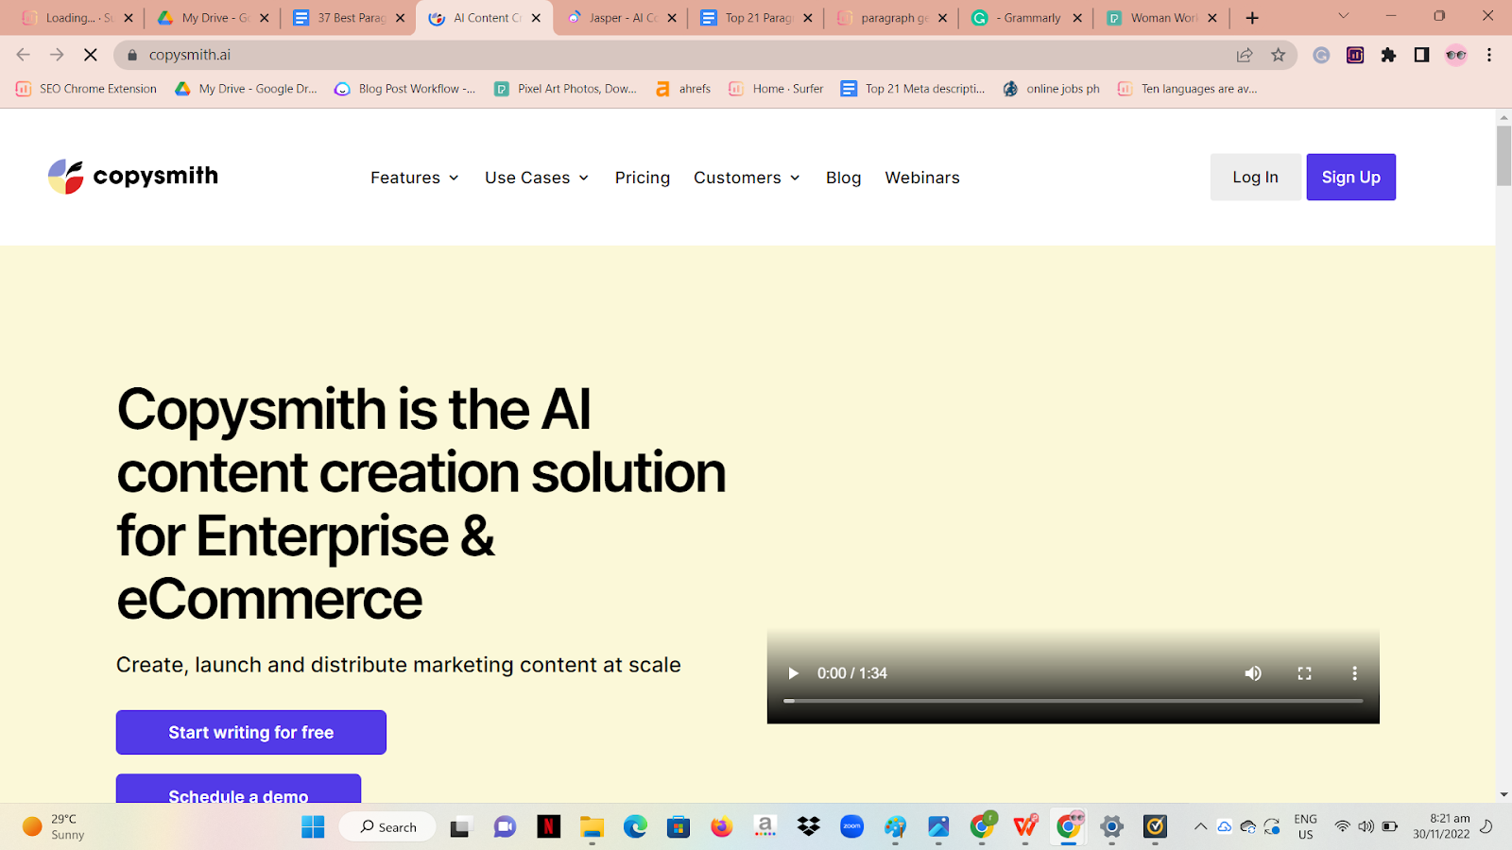Click the page's vertical scrollbar thumb
The width and height of the screenshot is (1512, 850).
pos(1503,156)
